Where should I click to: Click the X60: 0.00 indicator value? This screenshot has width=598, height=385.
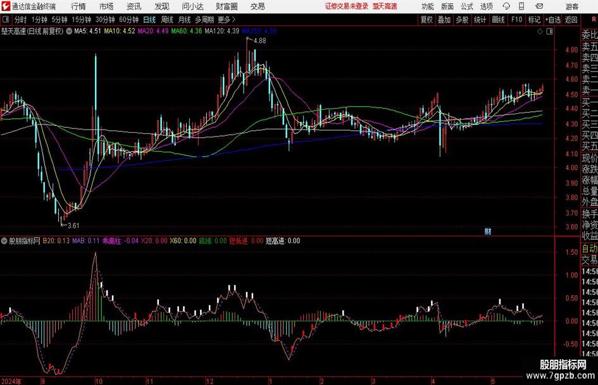pyautogui.click(x=183, y=241)
